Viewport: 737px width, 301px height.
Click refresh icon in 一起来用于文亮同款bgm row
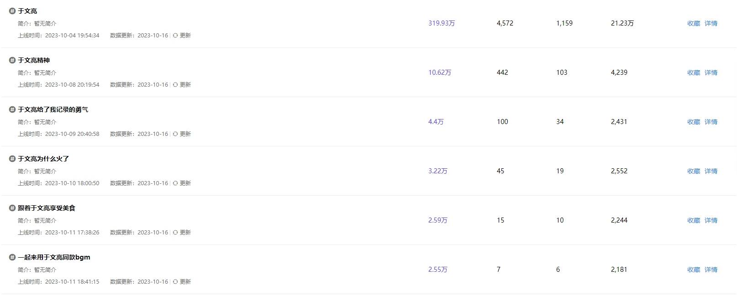175,282
